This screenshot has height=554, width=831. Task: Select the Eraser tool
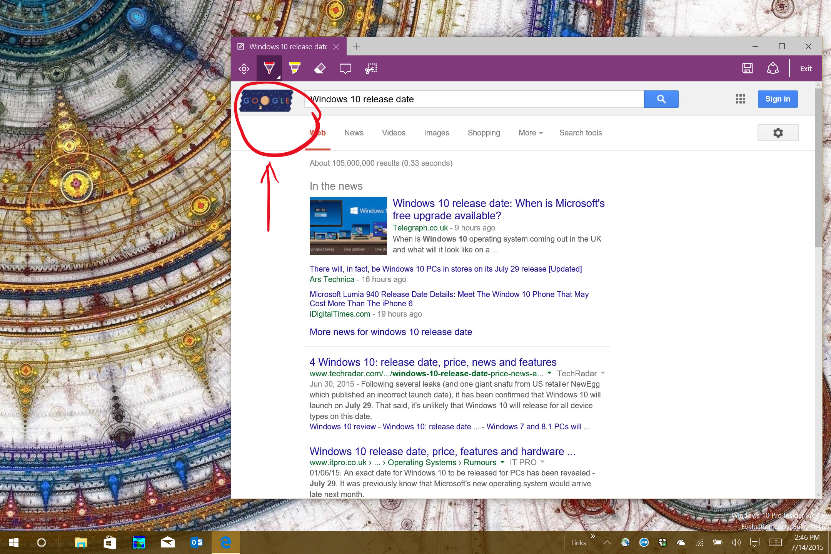point(320,68)
